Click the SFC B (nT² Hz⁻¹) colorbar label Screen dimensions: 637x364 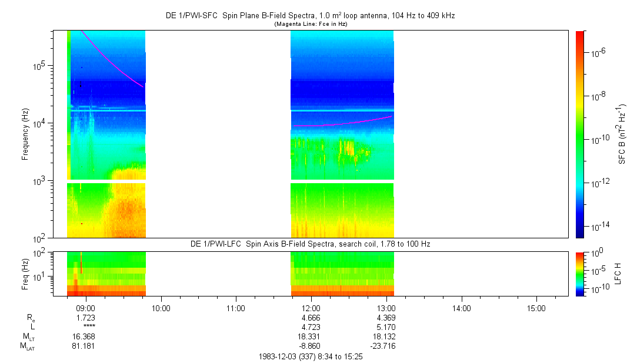pyautogui.click(x=622, y=134)
